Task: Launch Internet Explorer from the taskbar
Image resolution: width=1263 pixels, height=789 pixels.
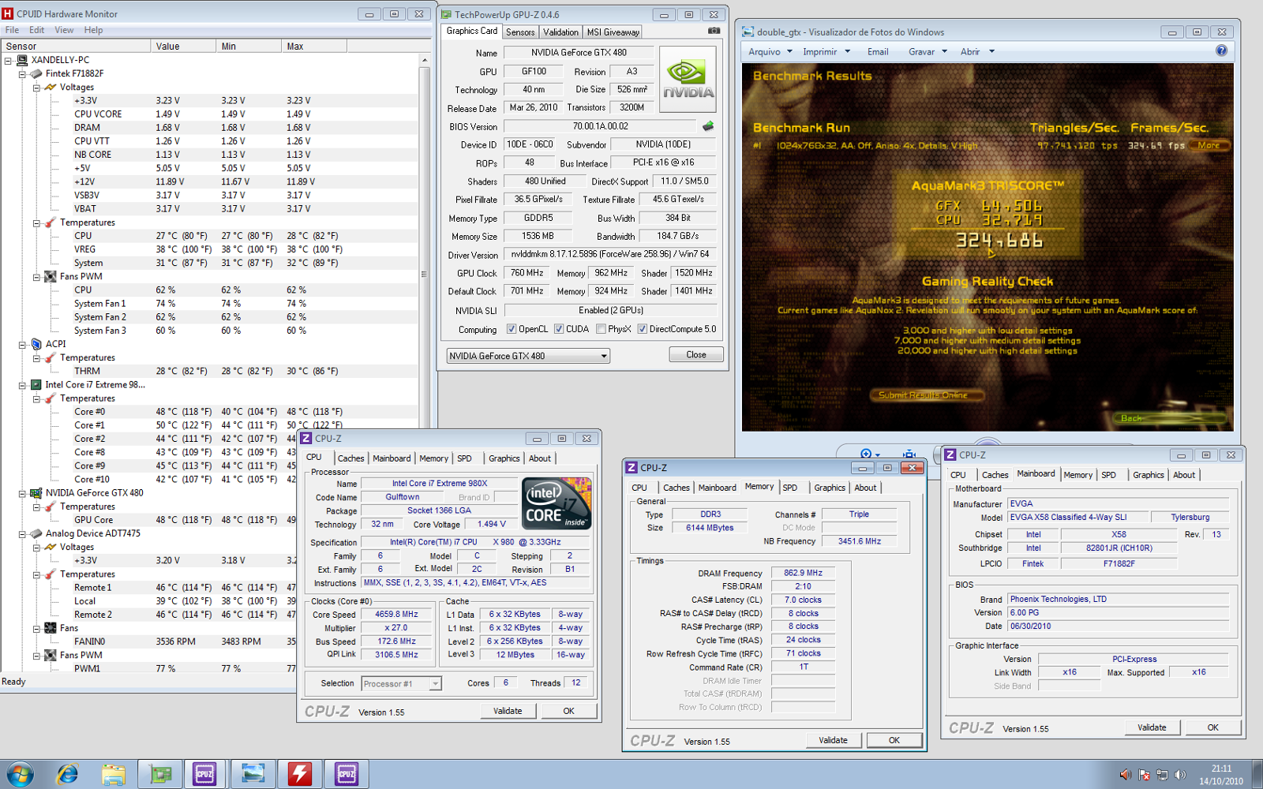Action: pos(67,774)
